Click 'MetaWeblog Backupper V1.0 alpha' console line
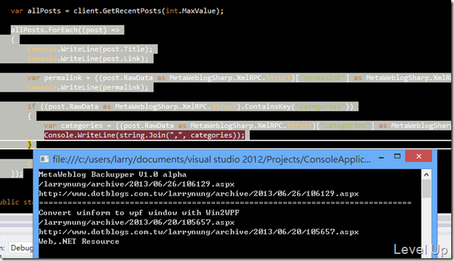The image size is (454, 261). coord(113,175)
